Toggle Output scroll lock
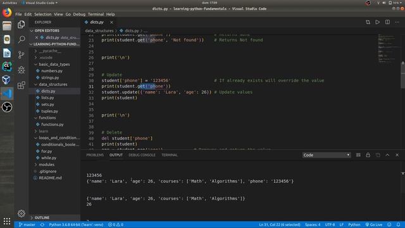Viewport: 405px width, 228px height. pos(368,155)
